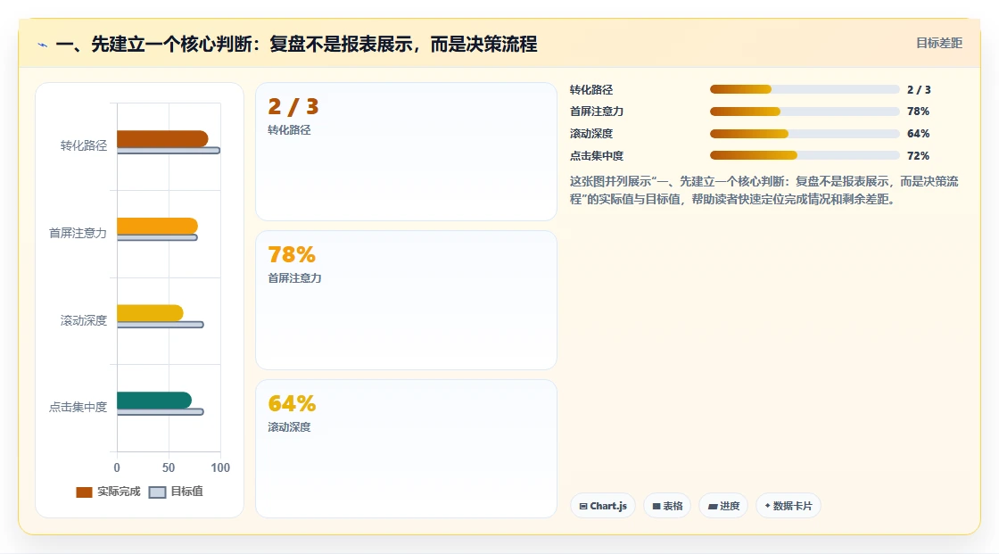Click the 首屏注意力 progress bar
Image resolution: width=999 pixels, height=554 pixels.
tap(805, 112)
